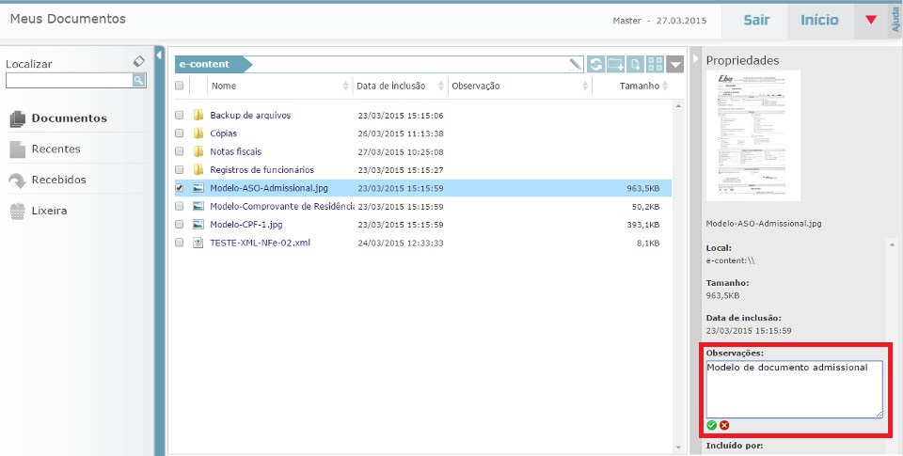This screenshot has width=903, height=456.
Task: Check the Cópias row checkbox
Action: click(x=179, y=134)
